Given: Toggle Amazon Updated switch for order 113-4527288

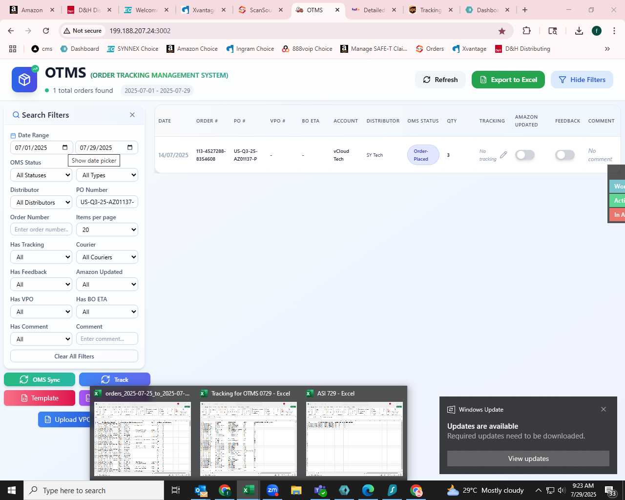Looking at the screenshot, I should coord(525,155).
